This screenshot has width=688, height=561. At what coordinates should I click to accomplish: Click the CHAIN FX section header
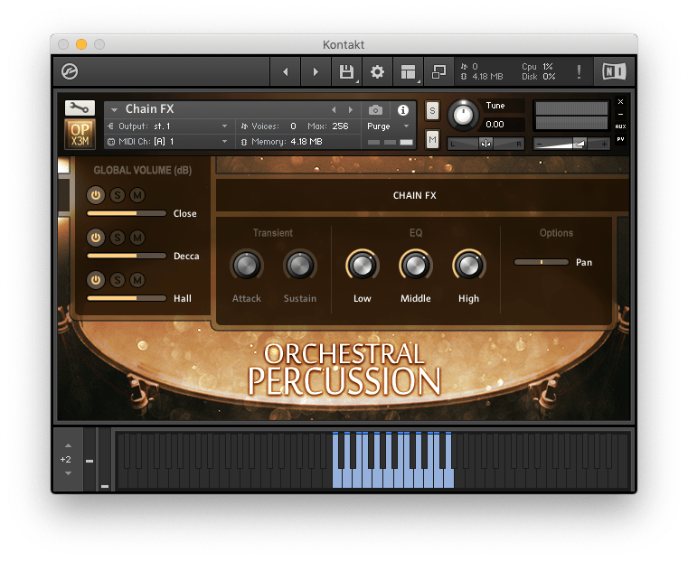pyautogui.click(x=415, y=195)
